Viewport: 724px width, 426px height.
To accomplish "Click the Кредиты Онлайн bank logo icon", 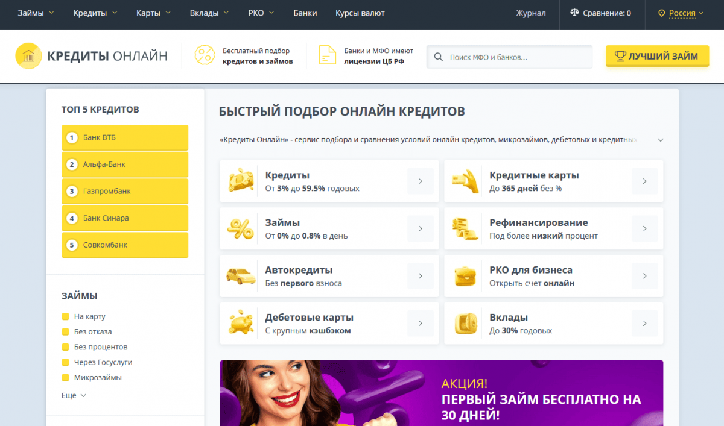I will 28,56.
